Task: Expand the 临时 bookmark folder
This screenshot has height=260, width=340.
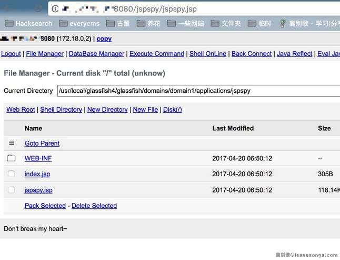Action: click(260, 23)
